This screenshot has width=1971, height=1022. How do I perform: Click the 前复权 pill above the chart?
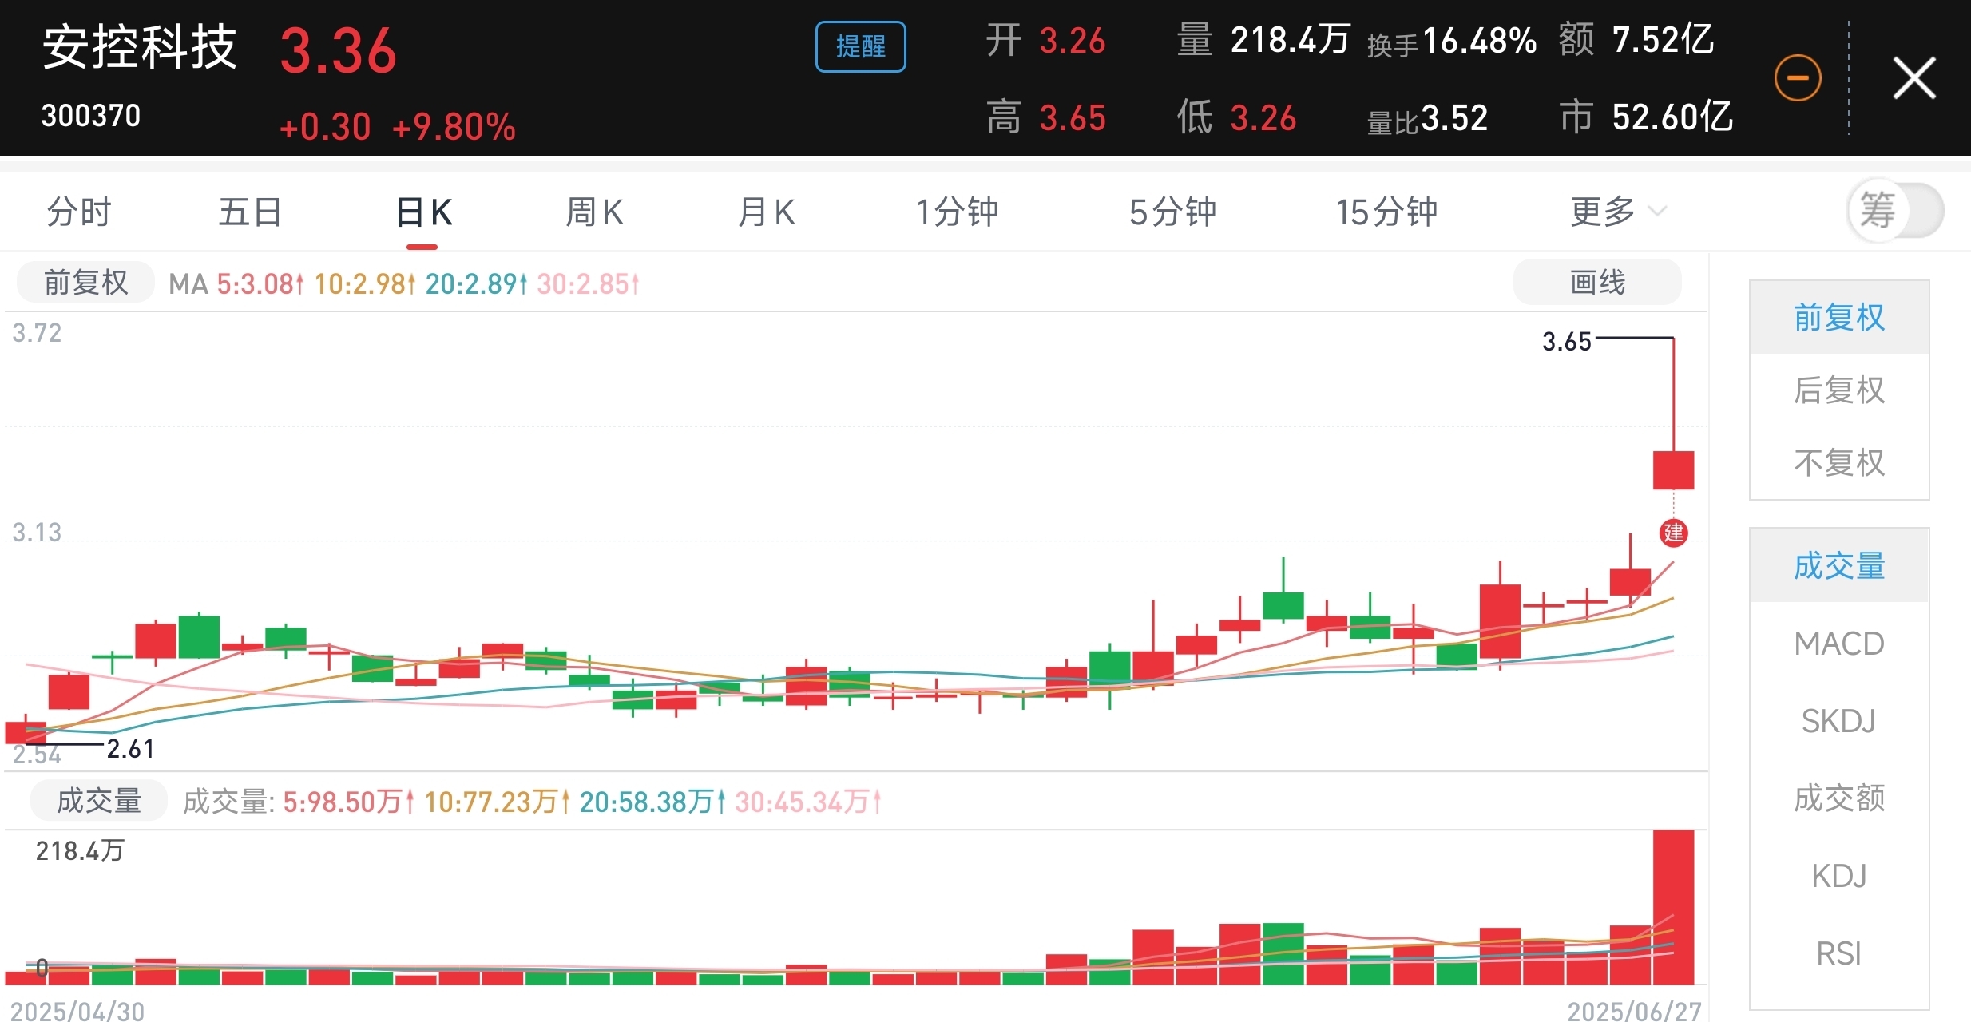pos(85,283)
